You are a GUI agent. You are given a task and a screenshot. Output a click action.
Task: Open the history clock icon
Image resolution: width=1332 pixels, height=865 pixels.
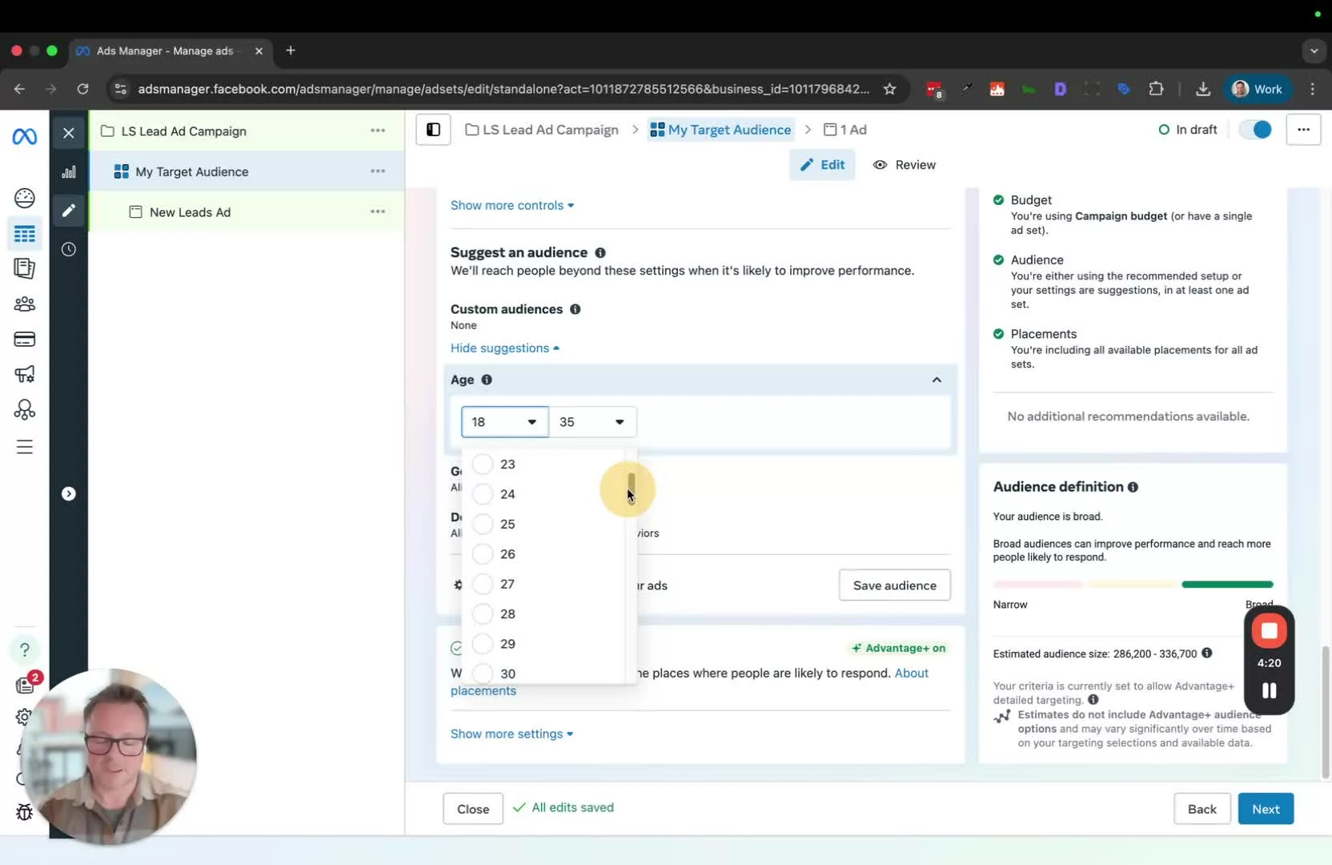69,250
